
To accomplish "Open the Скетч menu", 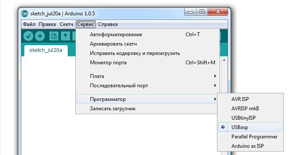I will pos(66,24).
